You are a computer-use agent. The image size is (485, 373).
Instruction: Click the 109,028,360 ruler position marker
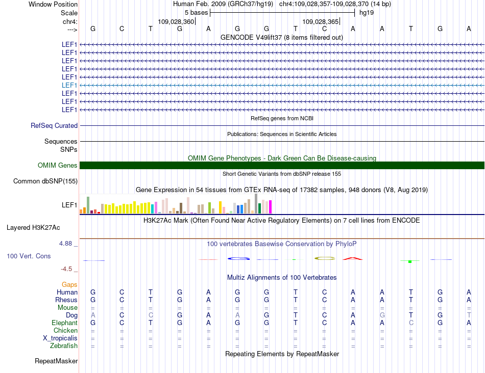click(176, 21)
